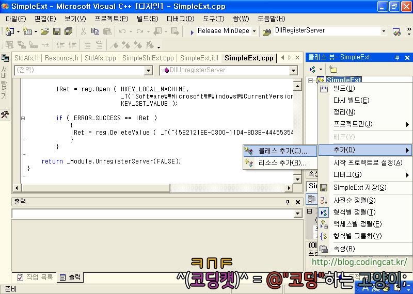This screenshot has height=294, width=413.
Task: Switch to the StdAfx.h tab
Action: [x=27, y=58]
